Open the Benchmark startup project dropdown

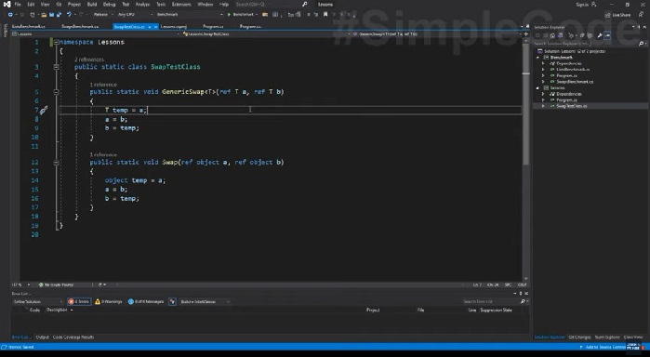tap(190, 15)
